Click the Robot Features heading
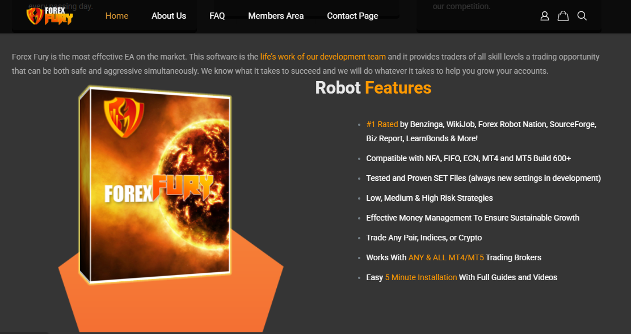 (373, 88)
